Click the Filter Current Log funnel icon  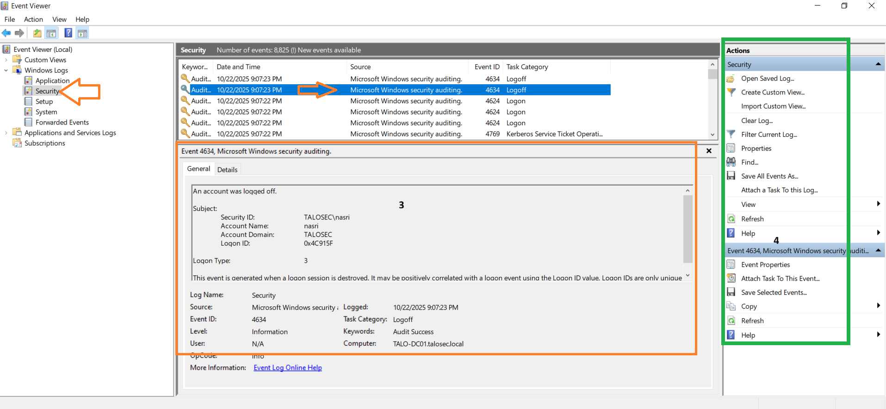[731, 134]
